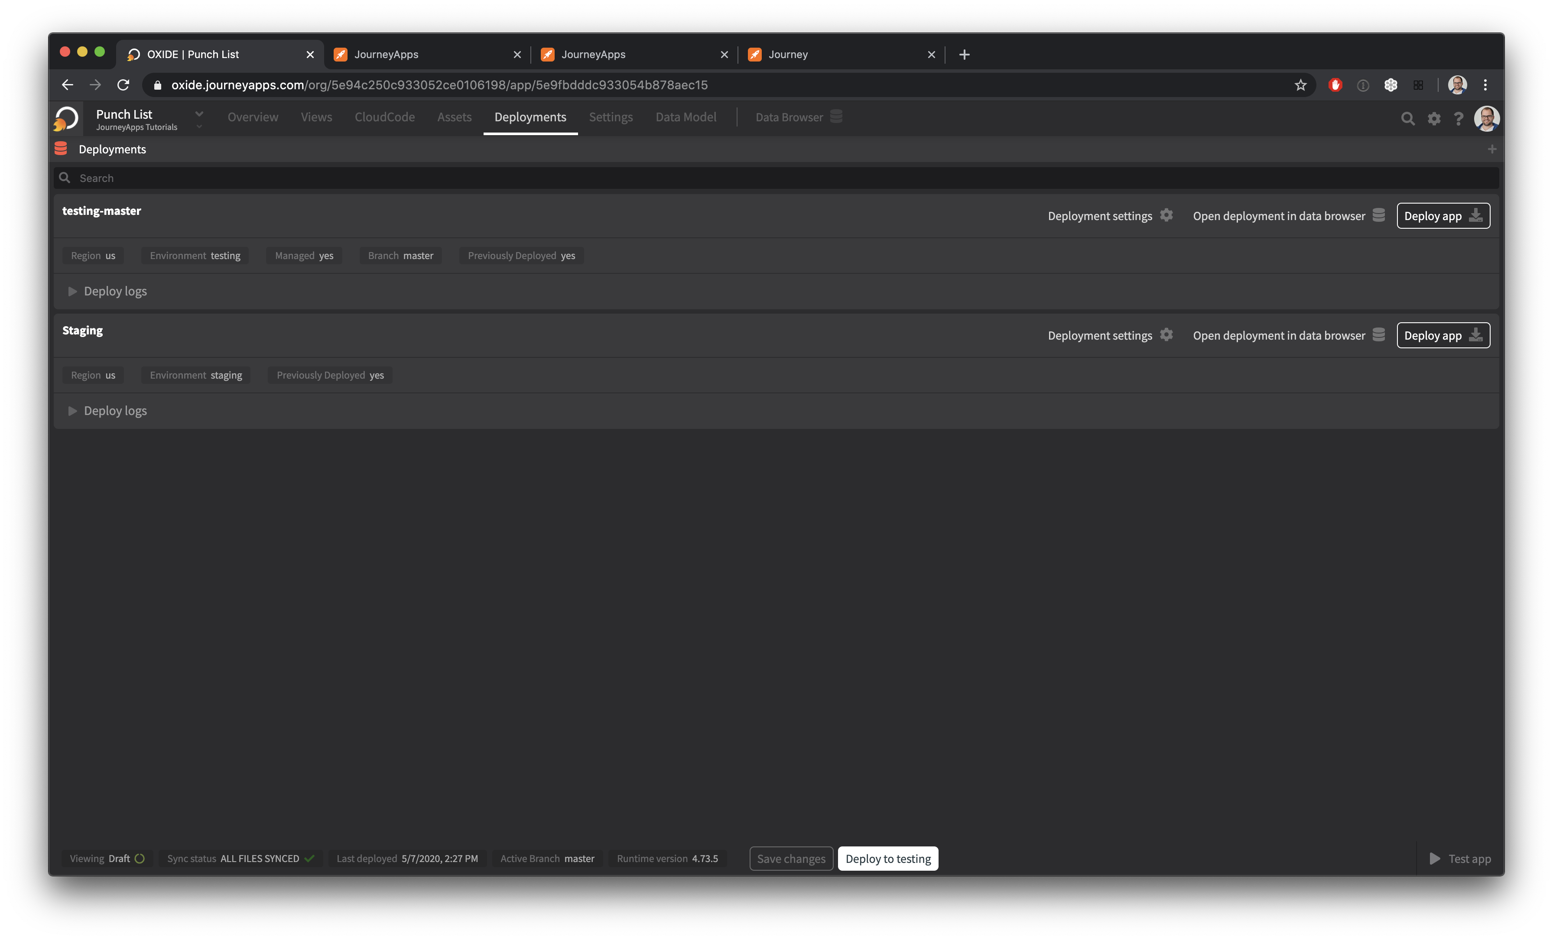Click the Managed yes tag
Image resolution: width=1553 pixels, height=940 pixels.
(304, 256)
